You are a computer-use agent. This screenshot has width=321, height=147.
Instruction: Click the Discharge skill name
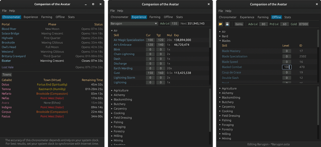pos(120,64)
